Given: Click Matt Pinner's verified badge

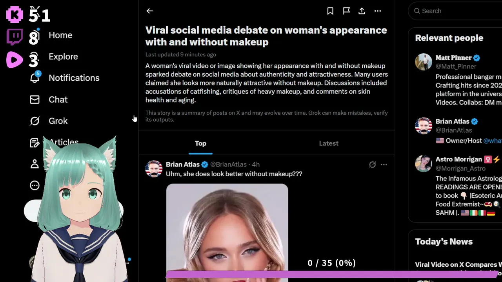Looking at the screenshot, I should click(x=477, y=58).
